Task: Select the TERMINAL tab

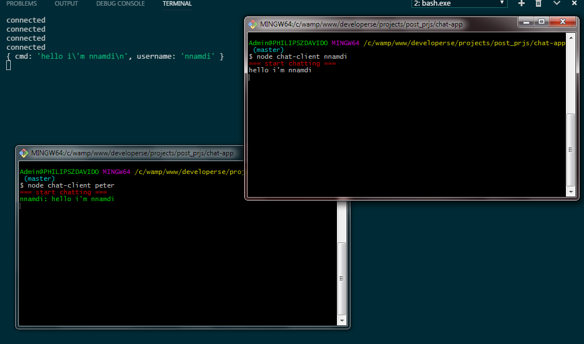Action: point(177,3)
